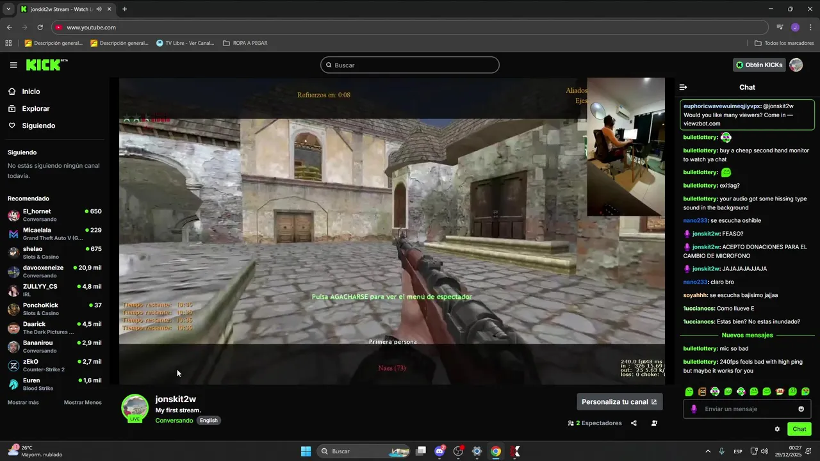Mute the tab audio speaker icon
The height and width of the screenshot is (461, 820).
point(99,9)
